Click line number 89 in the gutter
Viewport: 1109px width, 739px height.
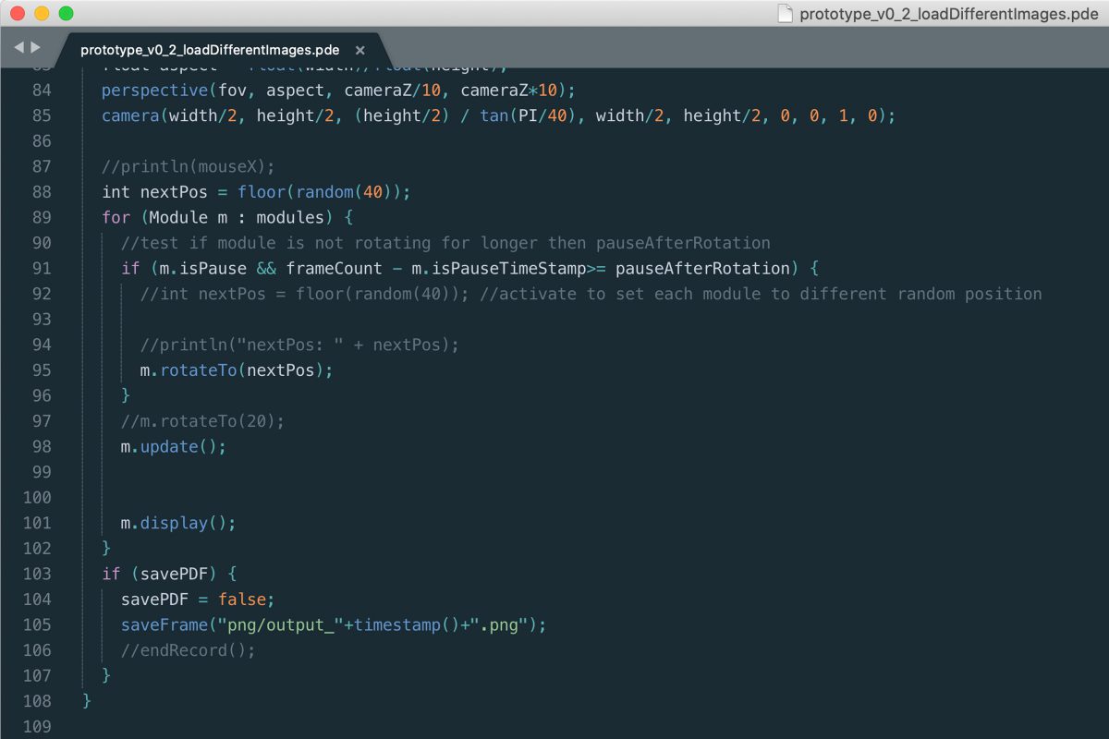pyautogui.click(x=42, y=218)
